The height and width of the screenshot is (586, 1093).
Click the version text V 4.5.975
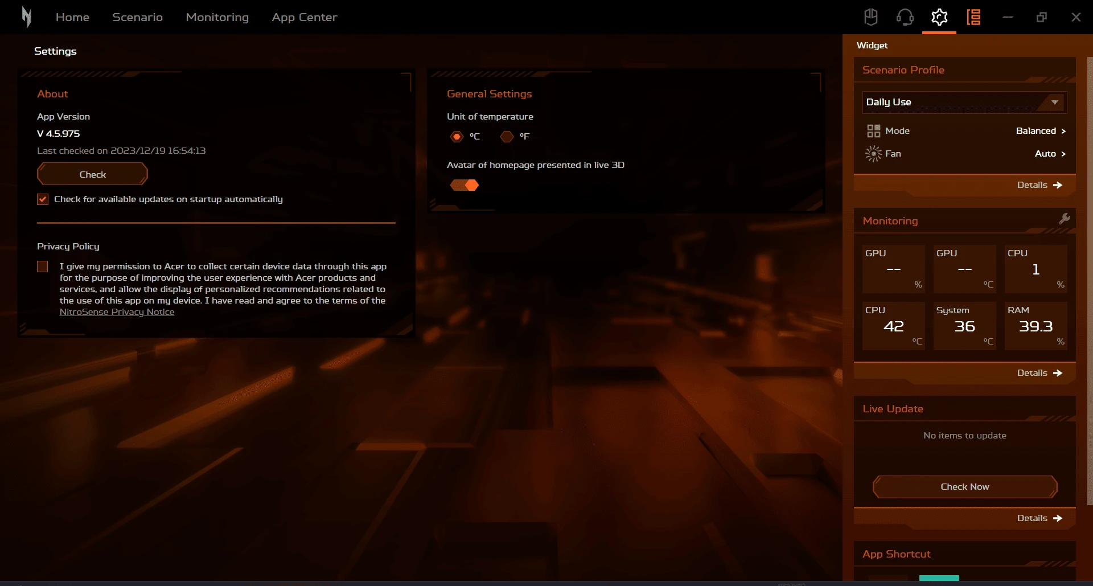pos(58,134)
